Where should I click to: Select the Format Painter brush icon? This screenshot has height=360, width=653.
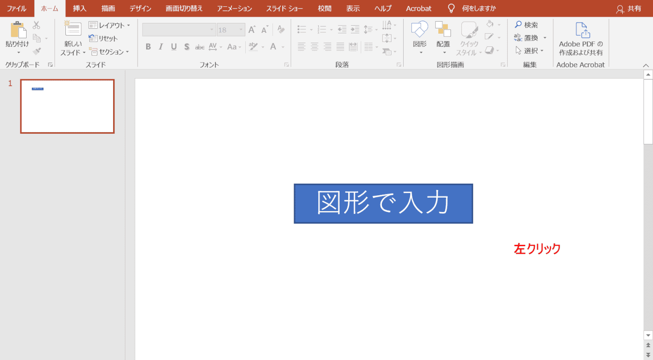[x=37, y=51]
